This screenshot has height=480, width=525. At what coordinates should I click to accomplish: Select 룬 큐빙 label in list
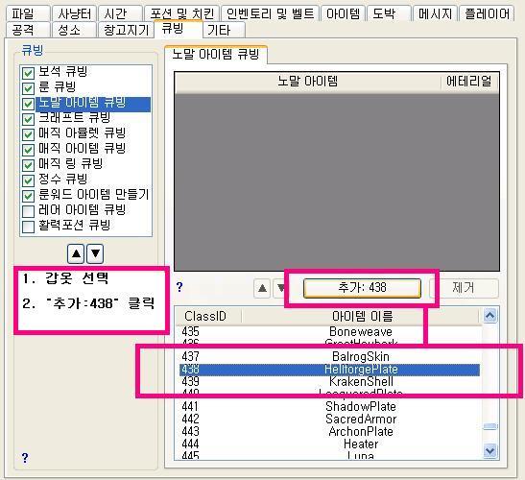click(x=58, y=87)
